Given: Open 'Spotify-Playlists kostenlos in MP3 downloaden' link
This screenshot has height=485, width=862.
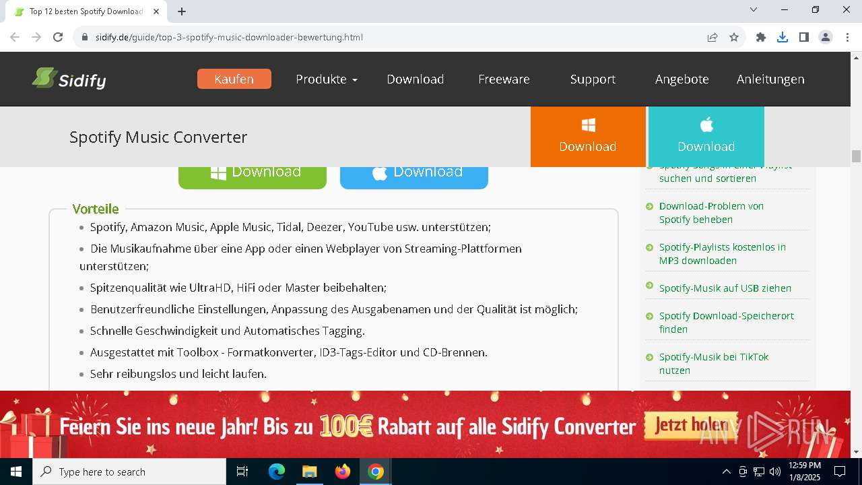Looking at the screenshot, I should [723, 254].
